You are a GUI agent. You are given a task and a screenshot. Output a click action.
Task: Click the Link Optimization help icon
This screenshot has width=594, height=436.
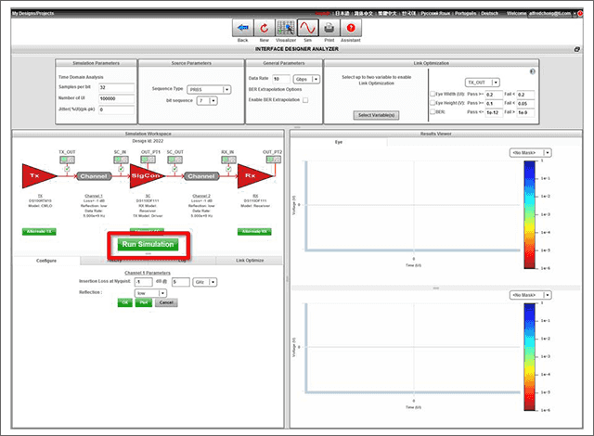tap(532, 71)
